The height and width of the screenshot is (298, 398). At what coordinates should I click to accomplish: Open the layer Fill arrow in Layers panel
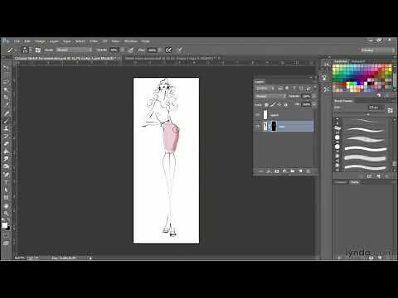pos(314,104)
